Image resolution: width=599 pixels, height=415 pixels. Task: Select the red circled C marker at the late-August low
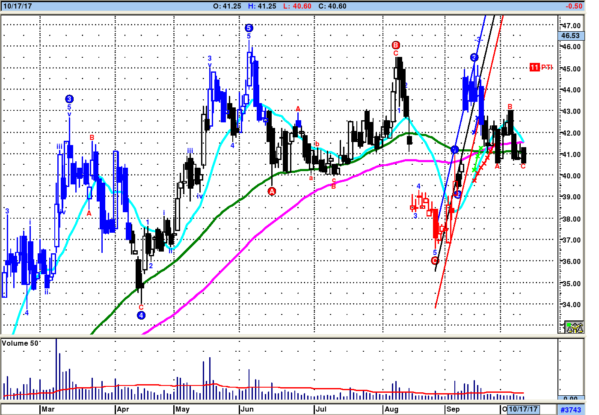click(435, 261)
